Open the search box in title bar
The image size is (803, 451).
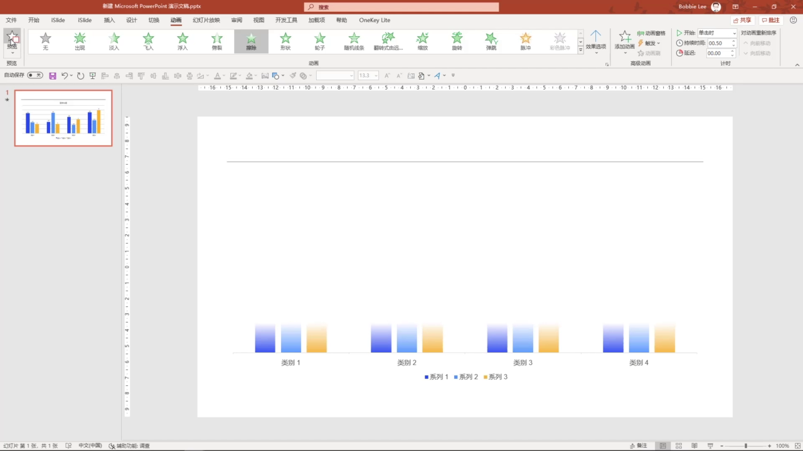pyautogui.click(x=401, y=7)
